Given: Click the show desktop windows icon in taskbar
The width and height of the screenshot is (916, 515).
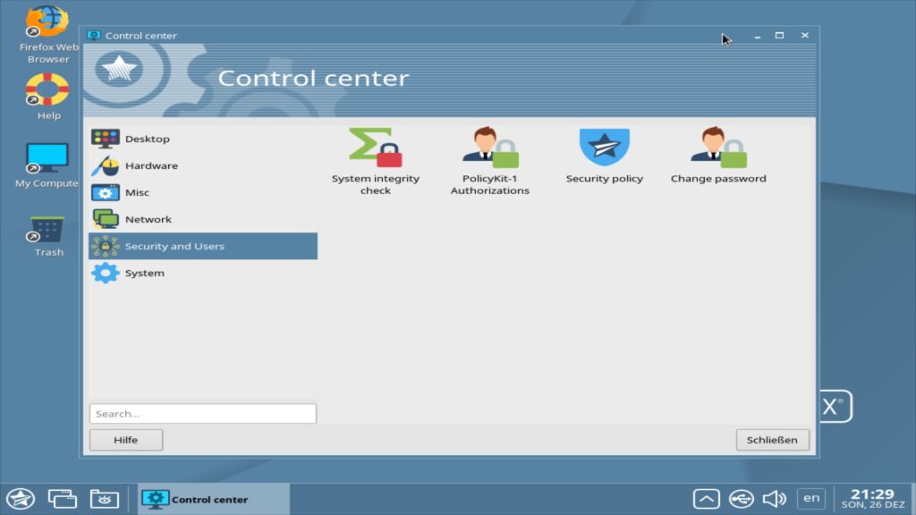Looking at the screenshot, I should (x=62, y=499).
